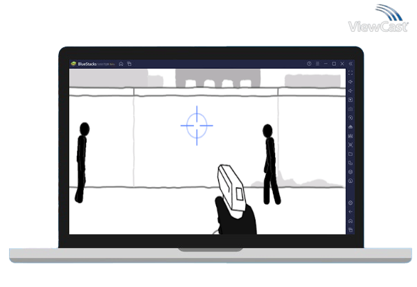Shoot the stickman on the right
This screenshot has width=417, height=287.
point(271,164)
